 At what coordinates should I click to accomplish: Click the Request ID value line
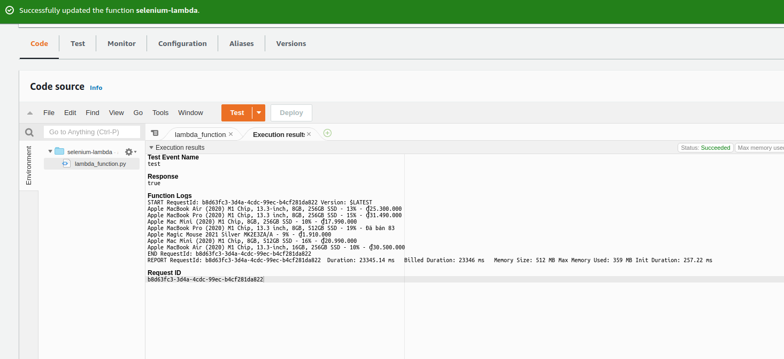point(205,280)
